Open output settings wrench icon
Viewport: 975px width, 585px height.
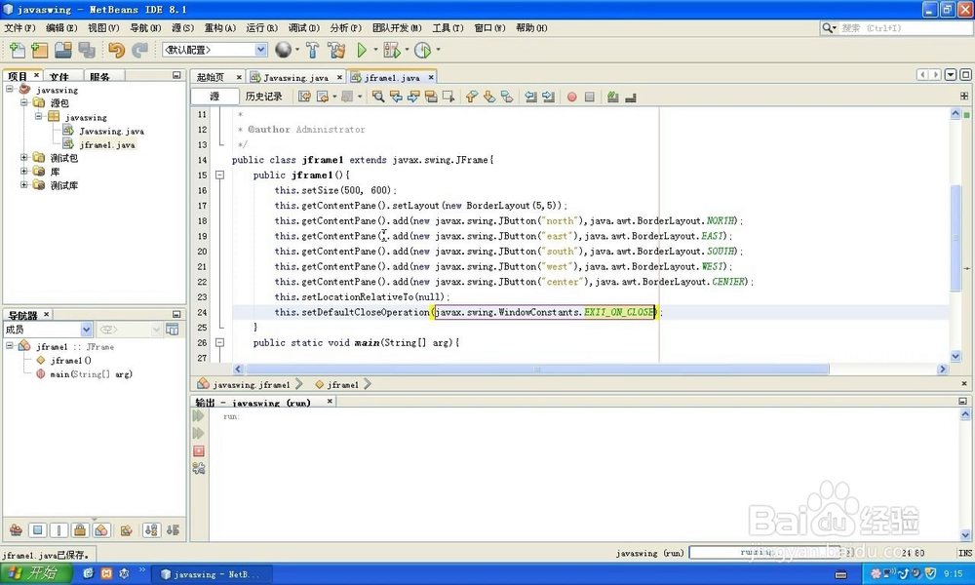click(199, 468)
